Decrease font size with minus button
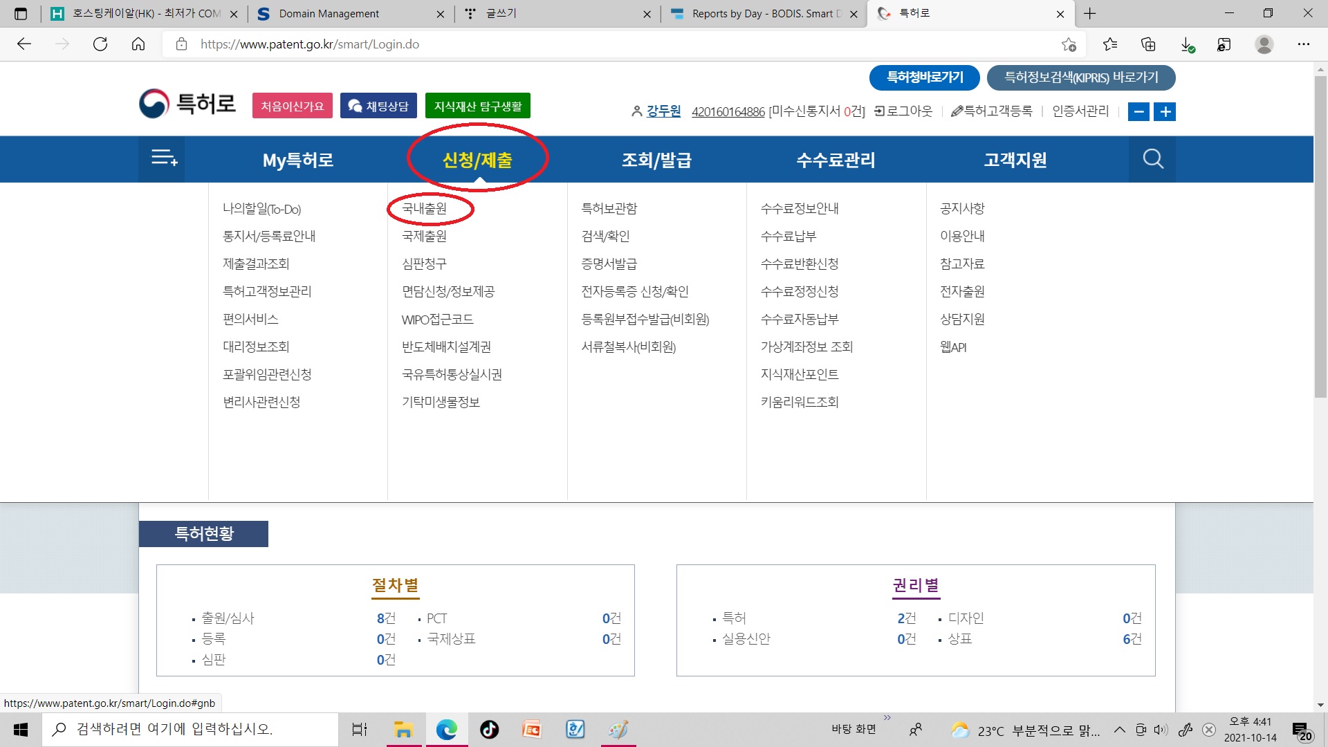This screenshot has height=747, width=1328. (x=1138, y=111)
